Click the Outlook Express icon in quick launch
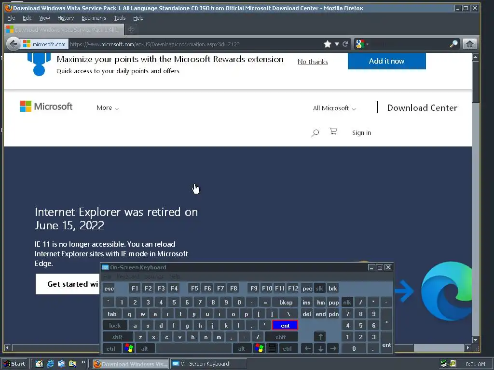The width and height of the screenshot is (494, 370). click(x=61, y=364)
